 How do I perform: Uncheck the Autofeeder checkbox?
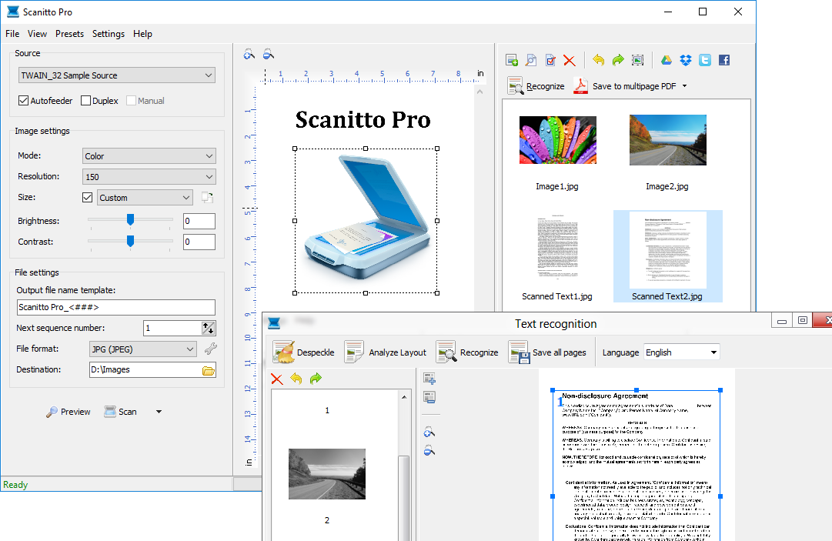pos(23,101)
